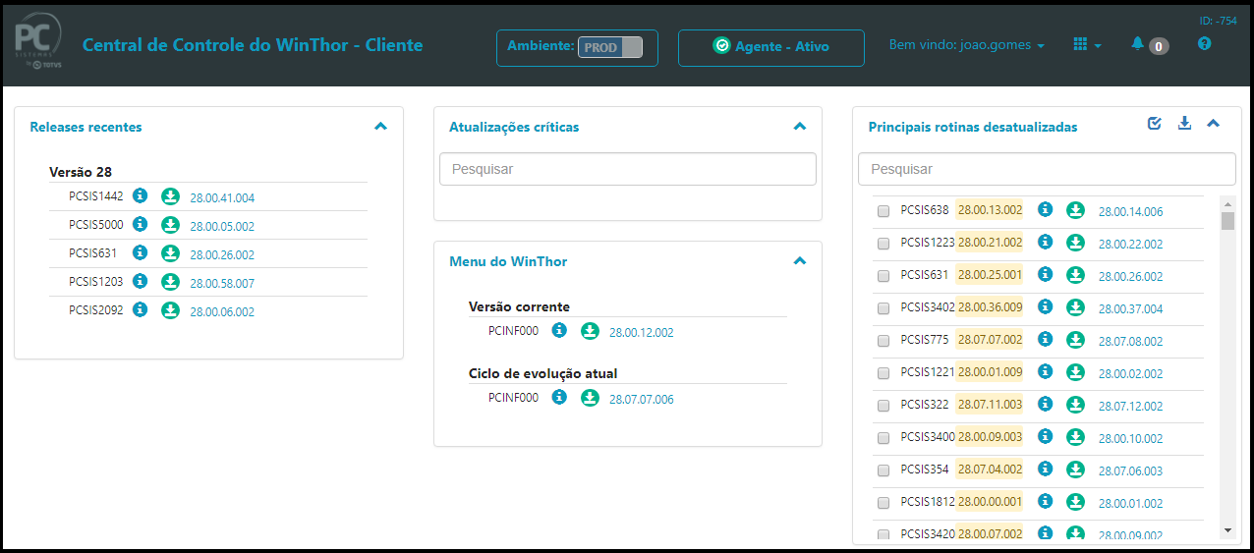1254x553 pixels.
Task: Show info for PCSIS1223 routine
Action: tap(1046, 242)
